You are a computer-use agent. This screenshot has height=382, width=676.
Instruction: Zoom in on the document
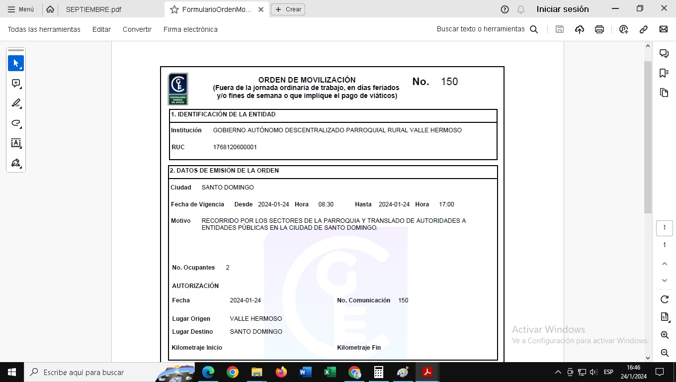pos(664,335)
